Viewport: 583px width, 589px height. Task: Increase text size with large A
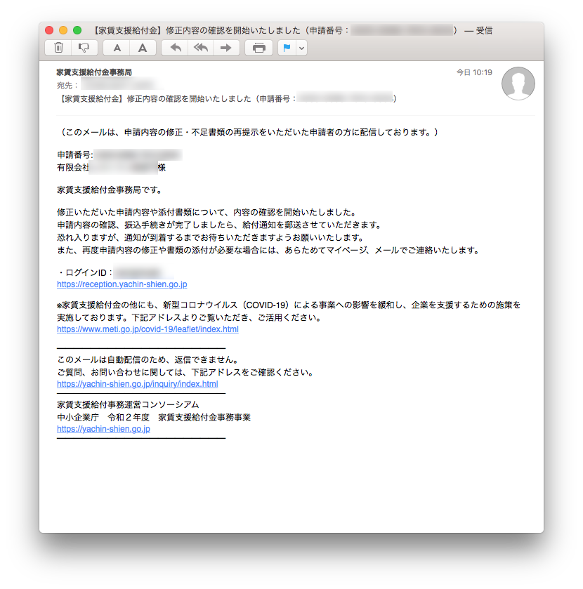point(143,48)
